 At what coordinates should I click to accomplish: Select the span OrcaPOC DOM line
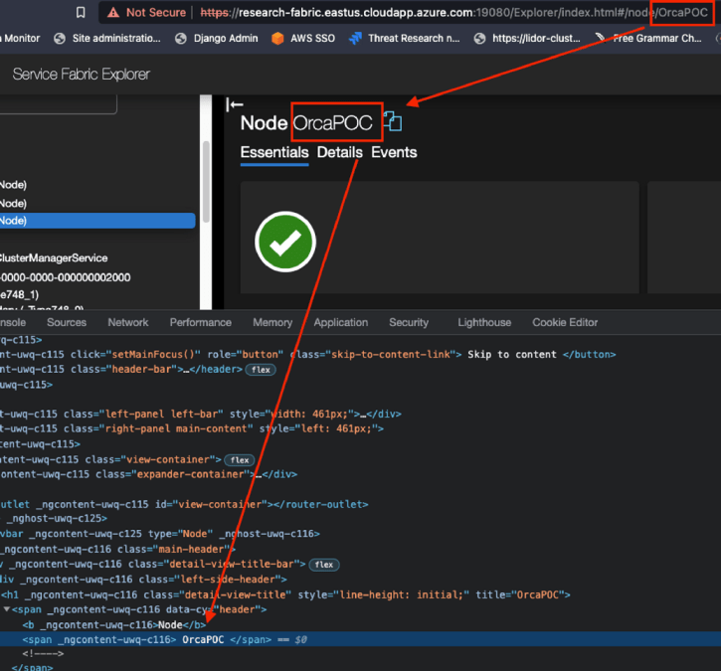pyautogui.click(x=360, y=639)
